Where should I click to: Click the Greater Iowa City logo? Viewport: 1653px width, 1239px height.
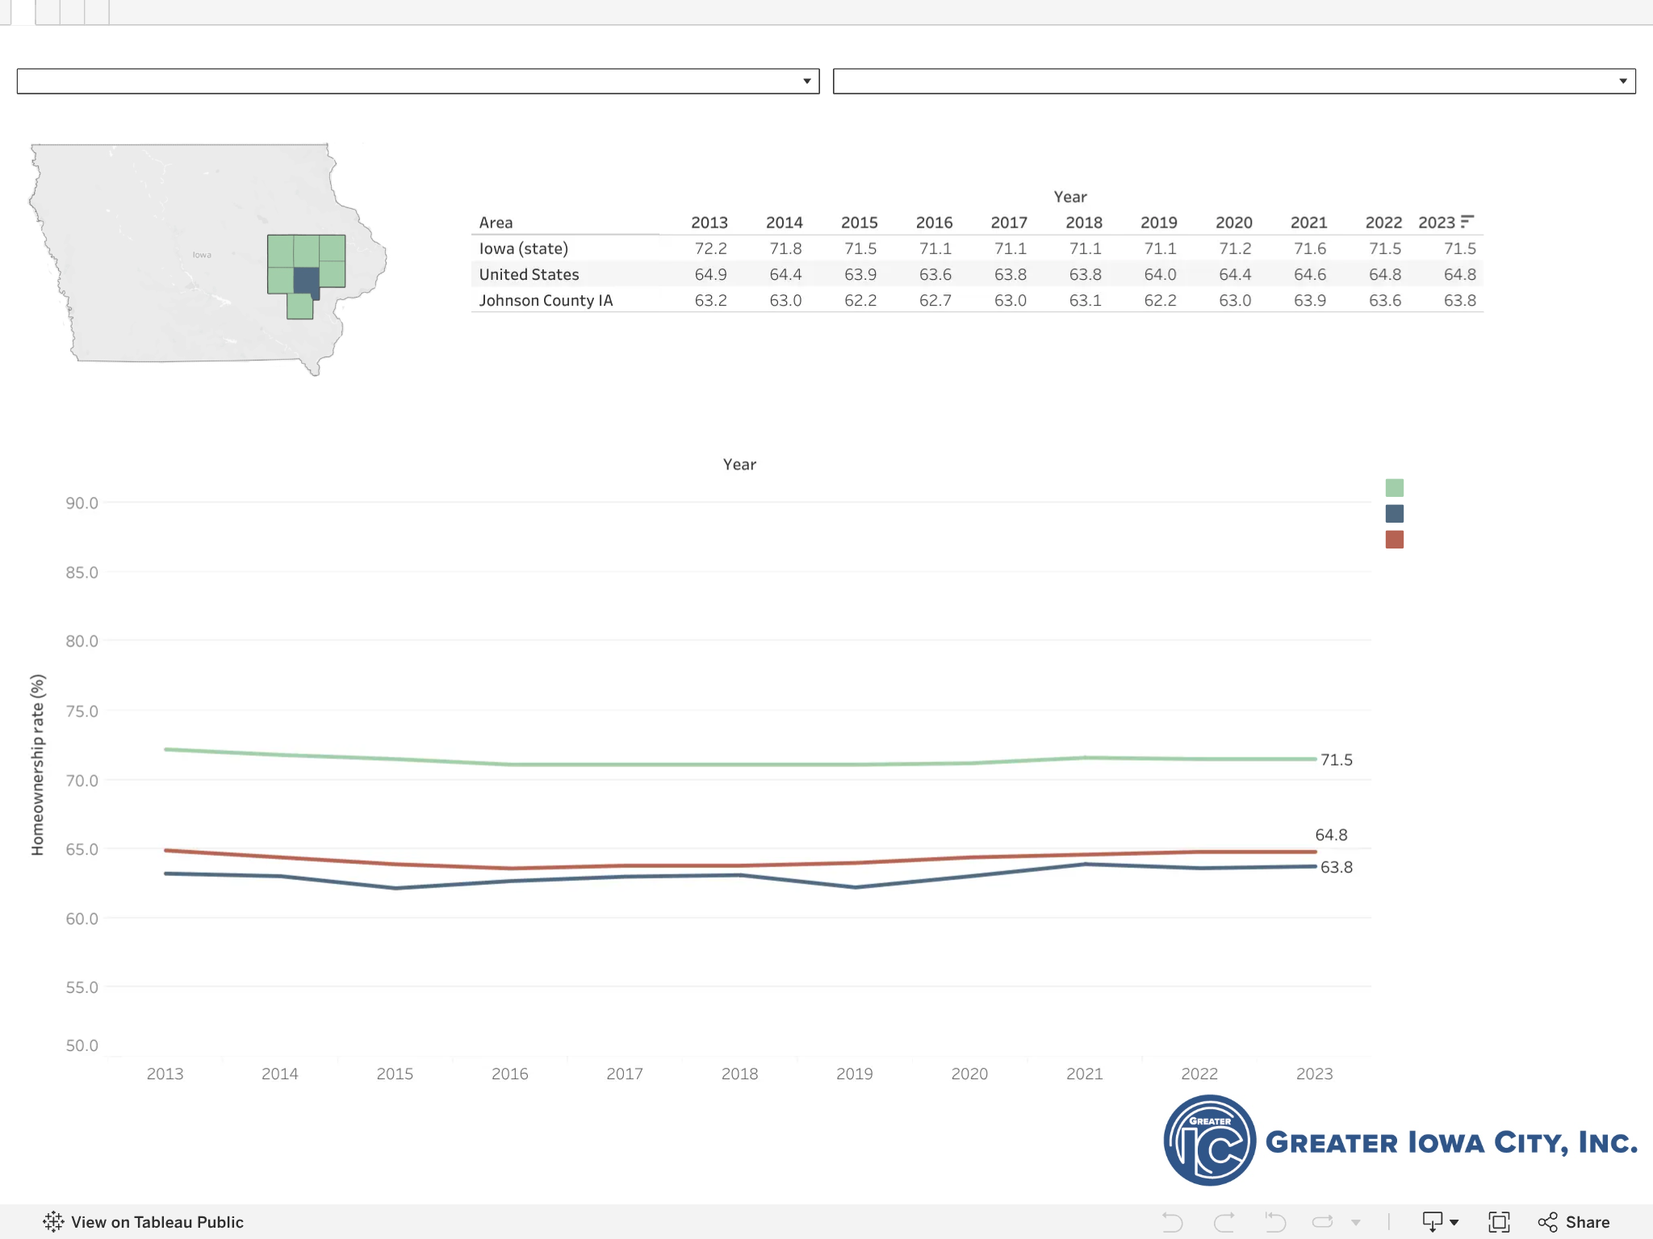1400,1141
